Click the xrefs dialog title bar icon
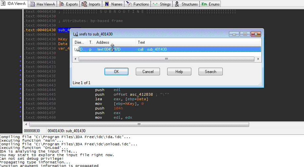The width and height of the screenshot is (304, 167). [x=75, y=34]
